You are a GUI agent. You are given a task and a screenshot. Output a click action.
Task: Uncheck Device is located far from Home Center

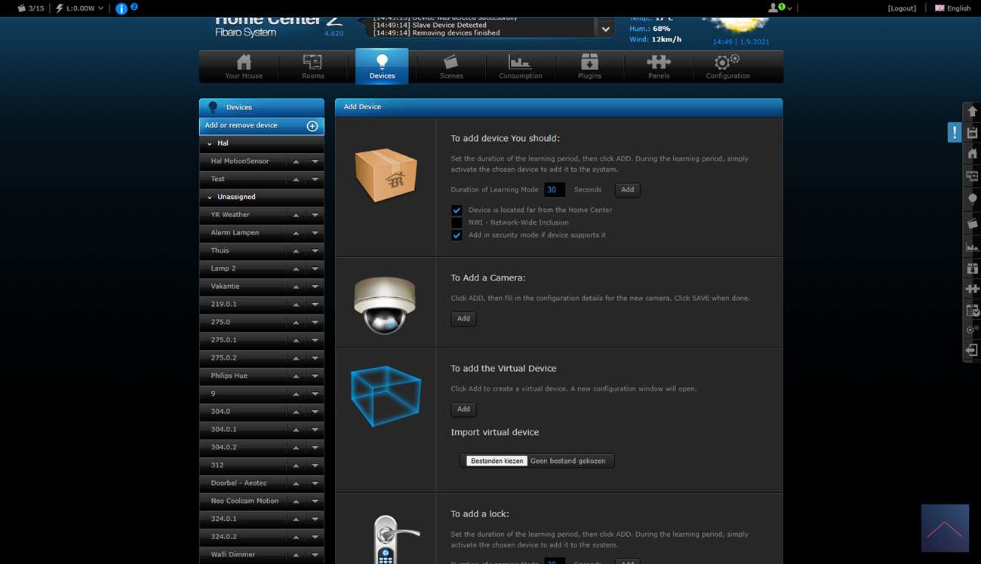[x=457, y=210]
